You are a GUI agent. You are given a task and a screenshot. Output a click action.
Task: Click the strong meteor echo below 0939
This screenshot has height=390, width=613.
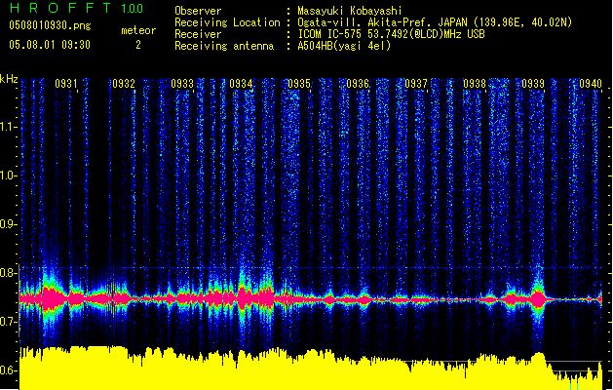[538, 299]
